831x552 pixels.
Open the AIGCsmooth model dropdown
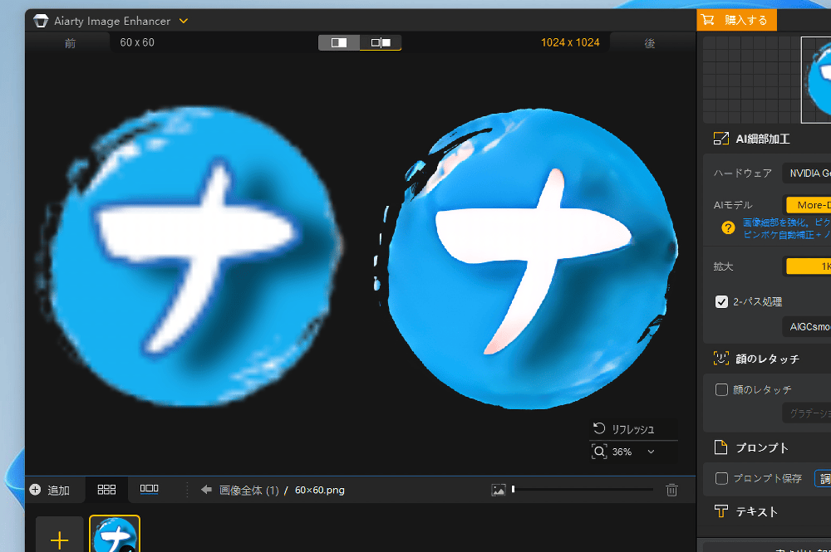tap(807, 326)
